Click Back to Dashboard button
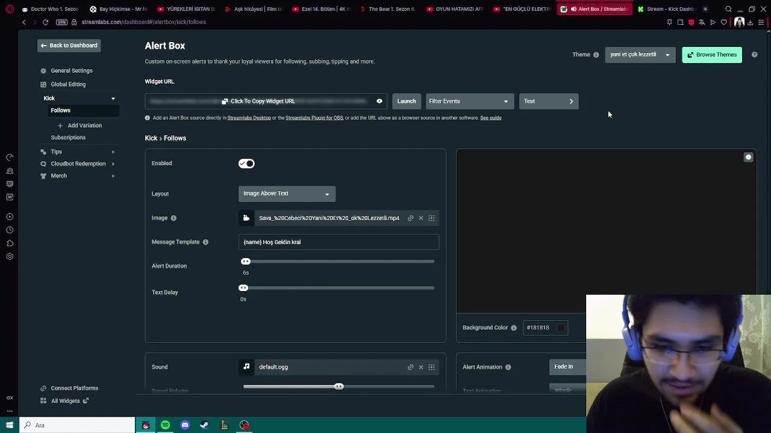This screenshot has width=771, height=433. pos(69,46)
